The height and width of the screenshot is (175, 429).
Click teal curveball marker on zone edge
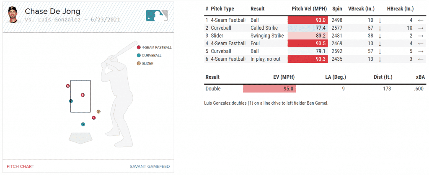click(x=71, y=101)
